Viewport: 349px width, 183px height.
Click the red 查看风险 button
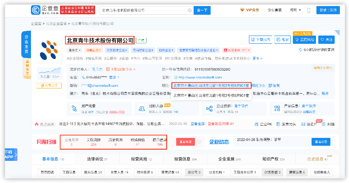click(x=185, y=142)
